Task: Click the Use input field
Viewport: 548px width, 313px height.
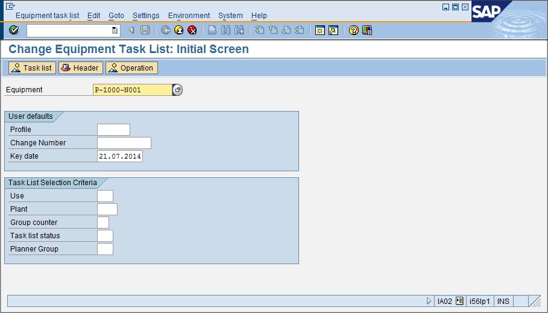Action: [x=105, y=196]
